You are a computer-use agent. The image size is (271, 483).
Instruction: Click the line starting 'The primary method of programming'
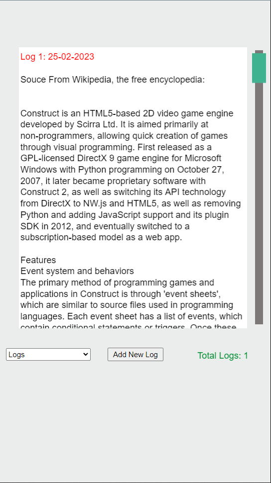117,283
